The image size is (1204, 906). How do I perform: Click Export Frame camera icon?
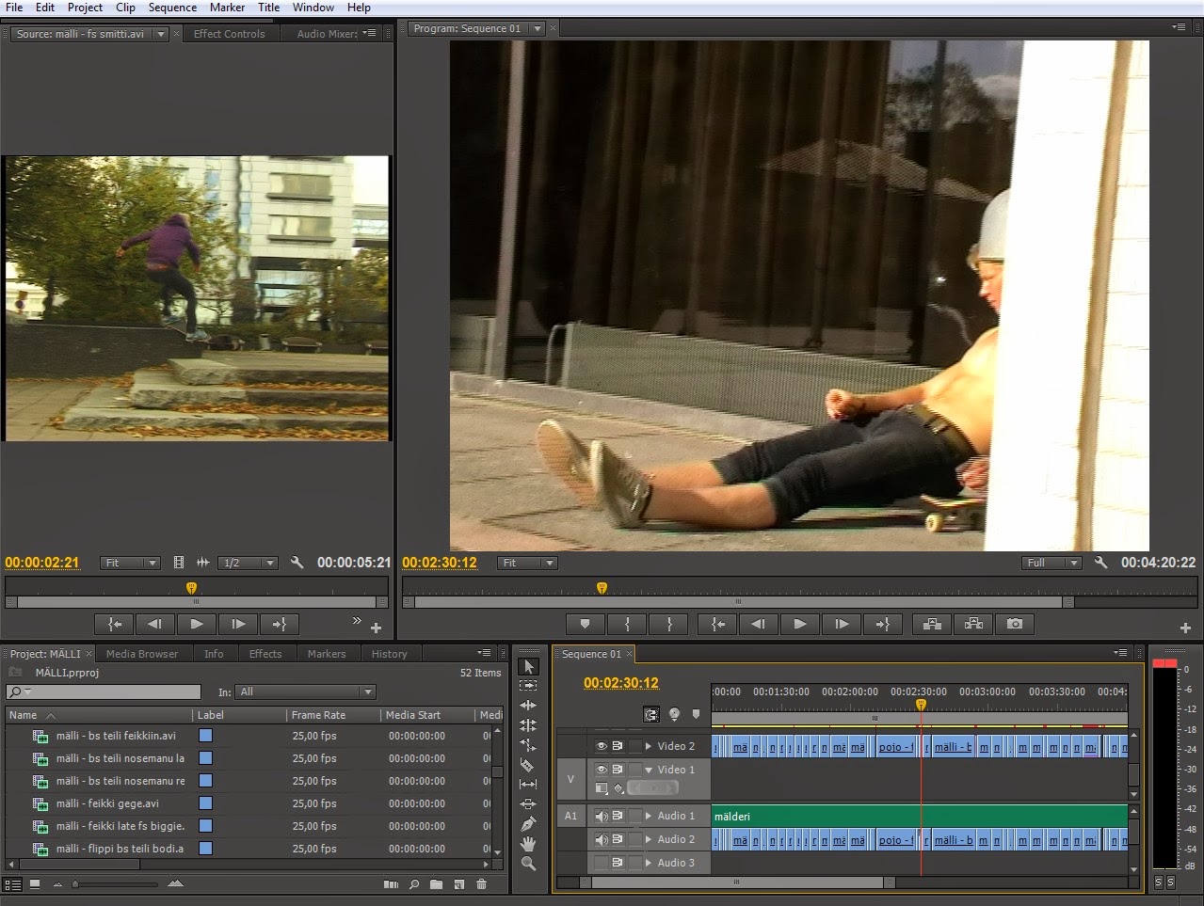[x=1014, y=624]
